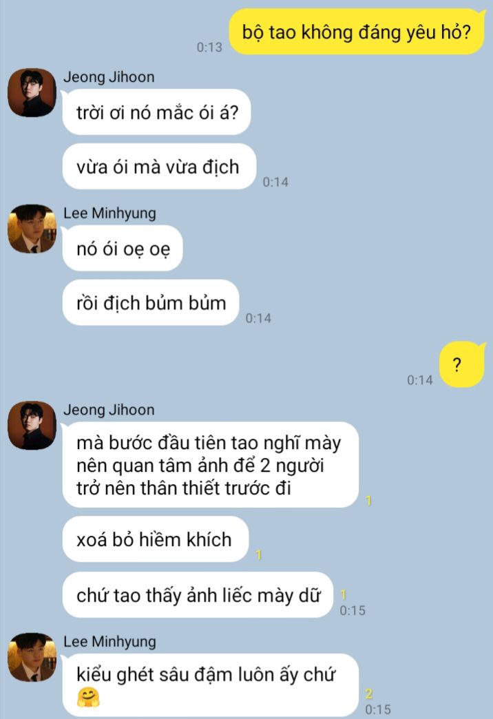Click the first Jeong Jihoon sender name
The height and width of the screenshot is (719, 493).
[x=109, y=77]
